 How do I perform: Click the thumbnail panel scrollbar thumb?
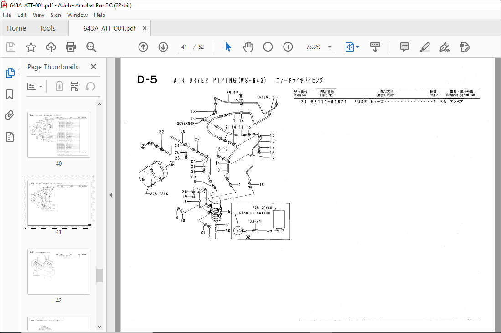[x=100, y=275]
